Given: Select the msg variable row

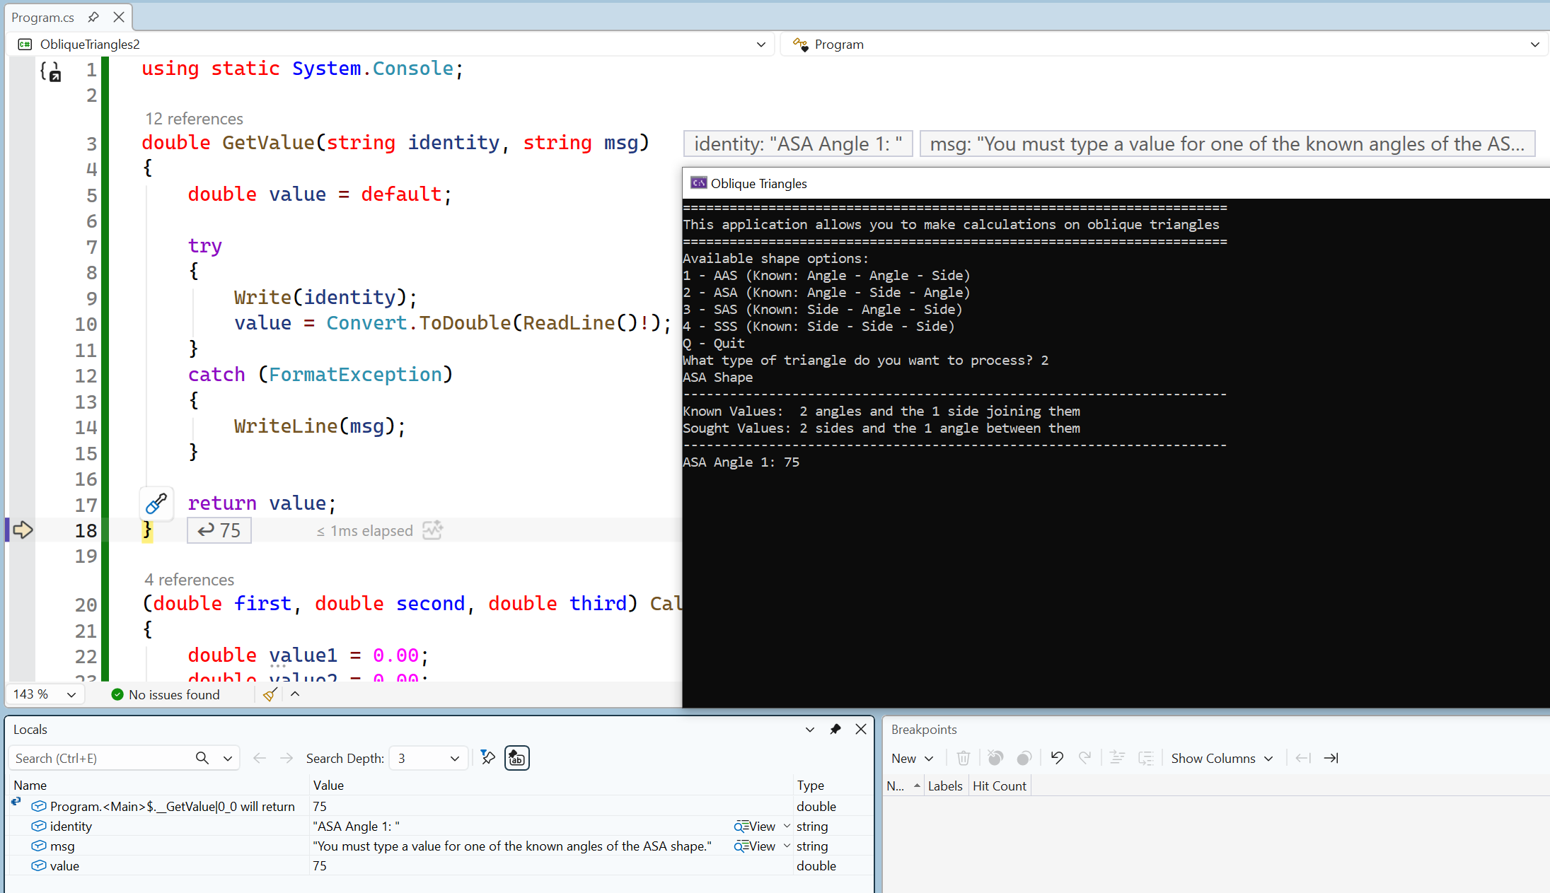Looking at the screenshot, I should click(440, 846).
